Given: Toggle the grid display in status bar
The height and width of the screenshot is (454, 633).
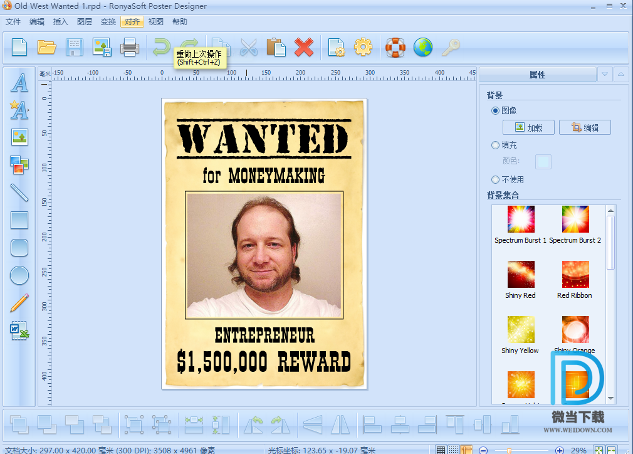Looking at the screenshot, I should (x=441, y=450).
